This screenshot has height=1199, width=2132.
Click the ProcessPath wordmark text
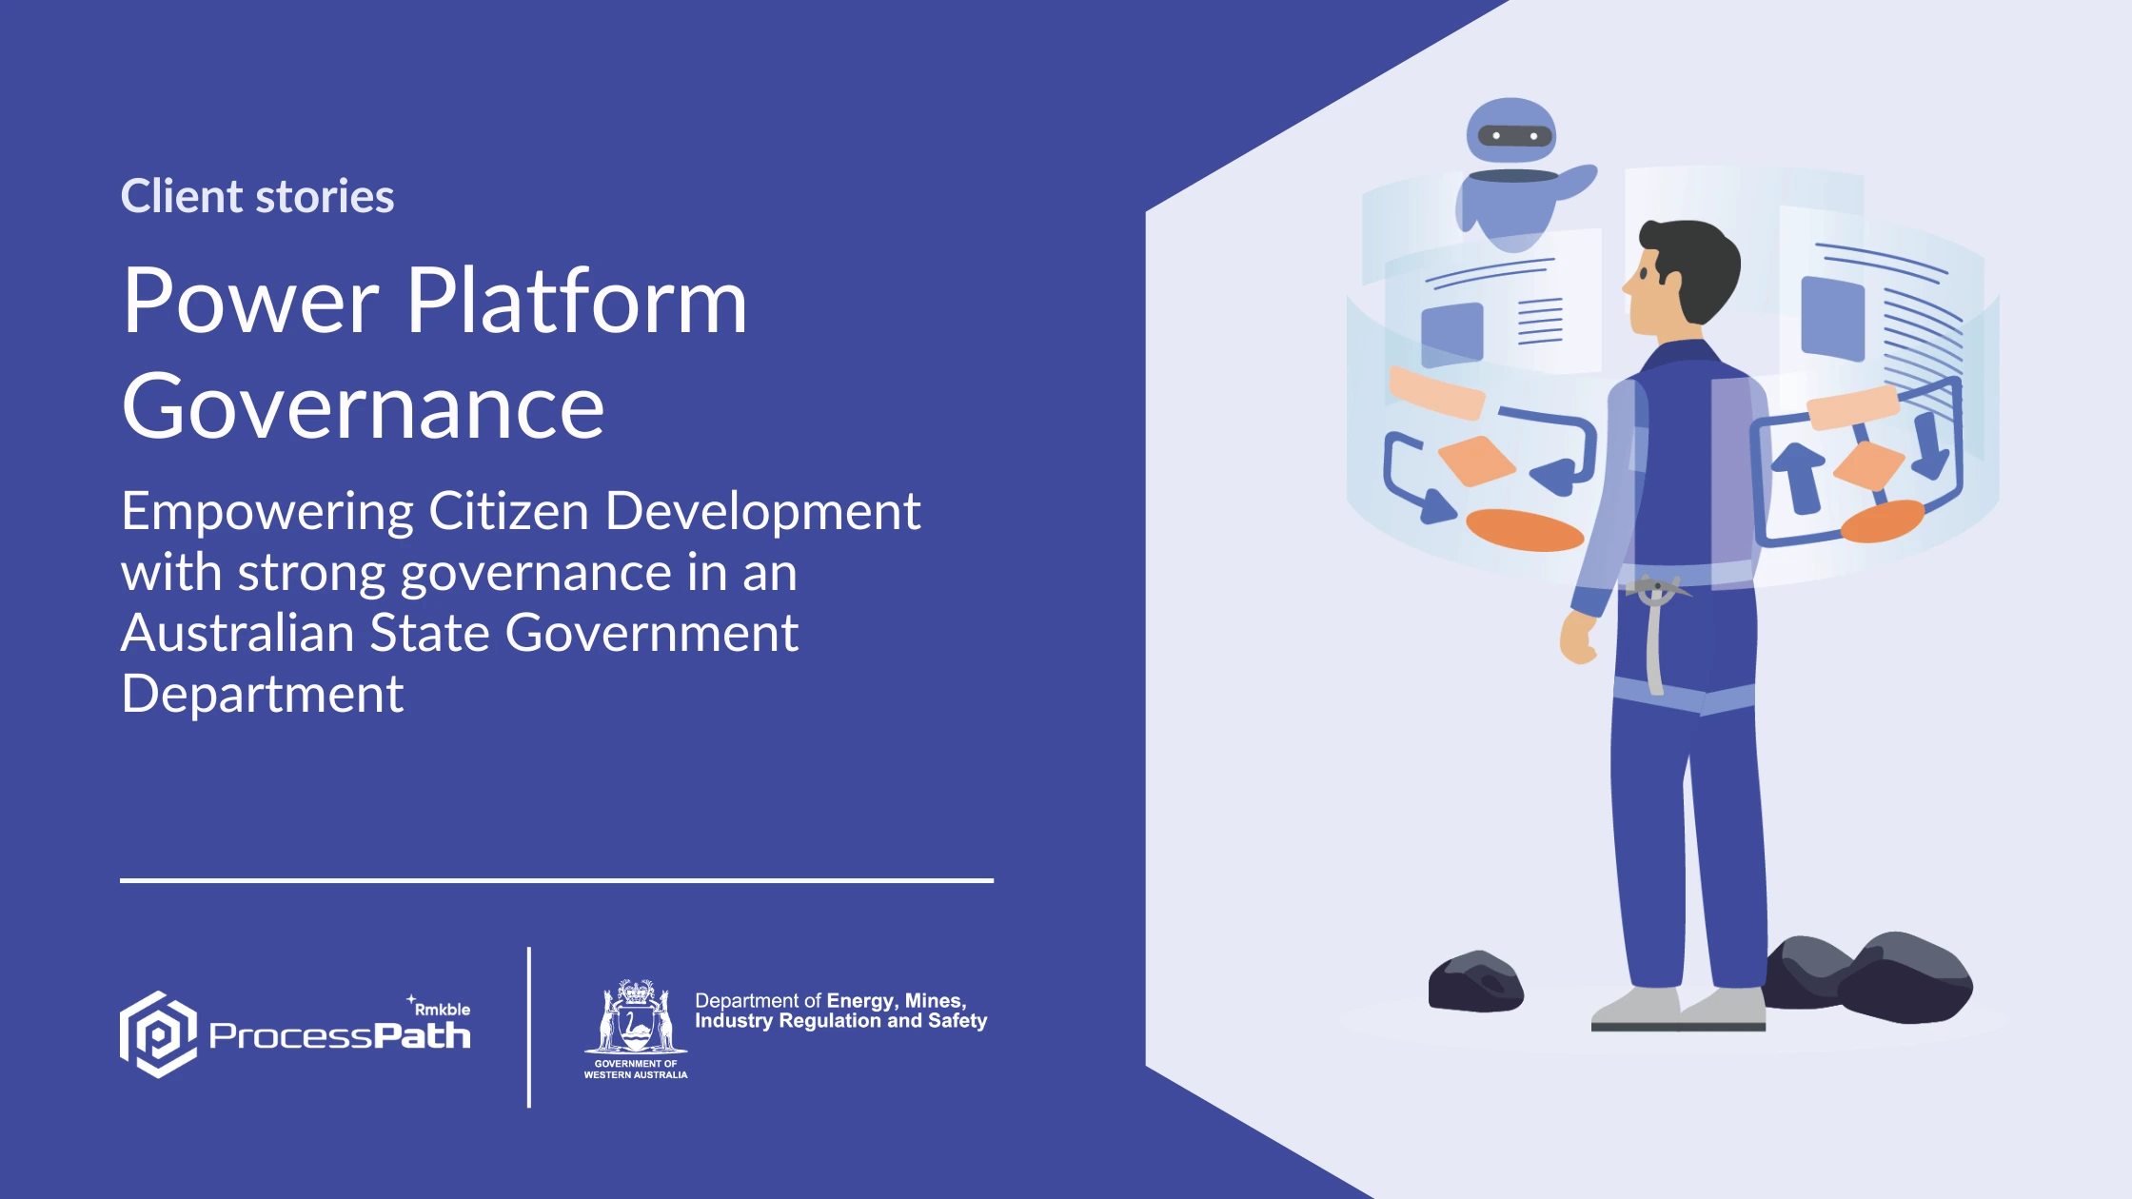(x=339, y=1036)
